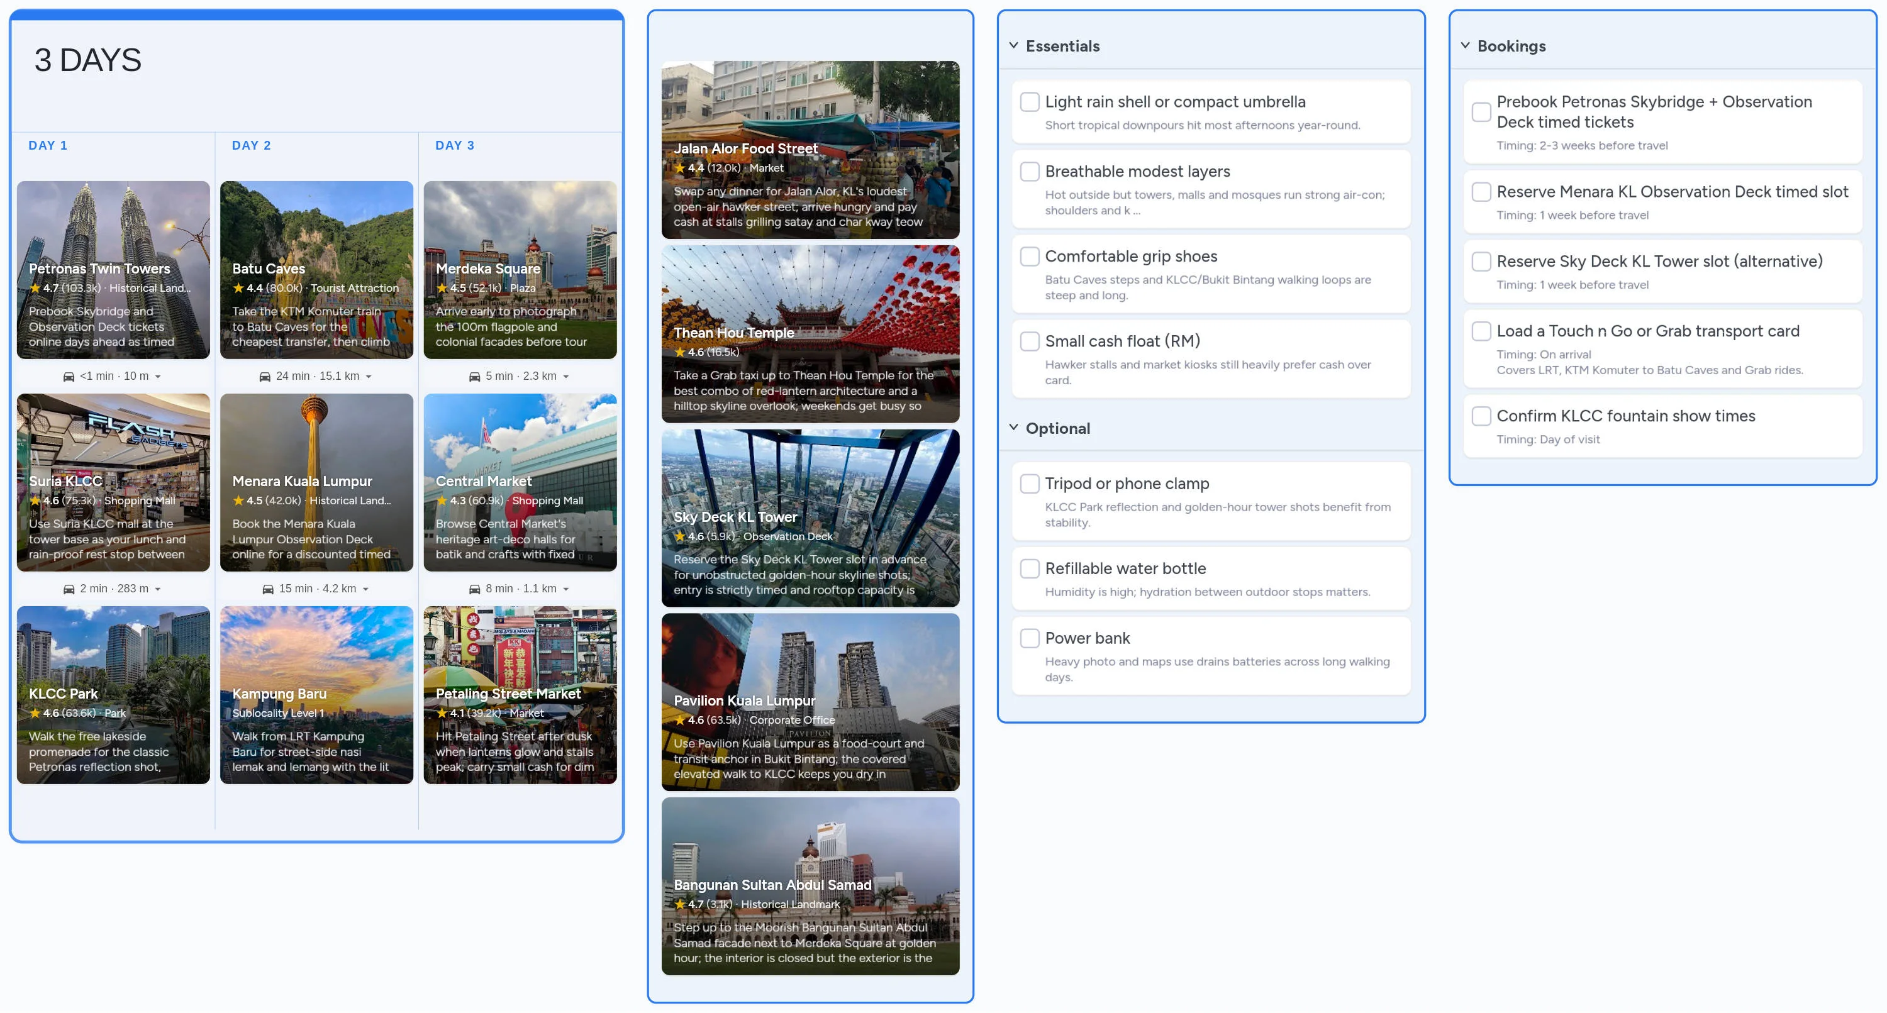
Task: Check 'Refillable water bottle' item
Action: [1030, 568]
